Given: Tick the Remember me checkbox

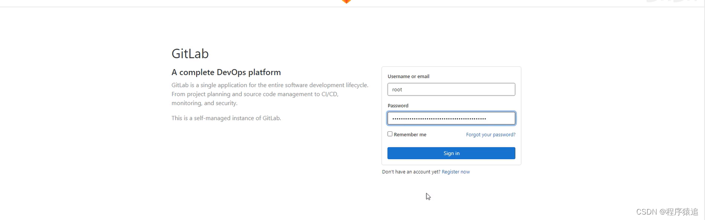Looking at the screenshot, I should (x=390, y=134).
